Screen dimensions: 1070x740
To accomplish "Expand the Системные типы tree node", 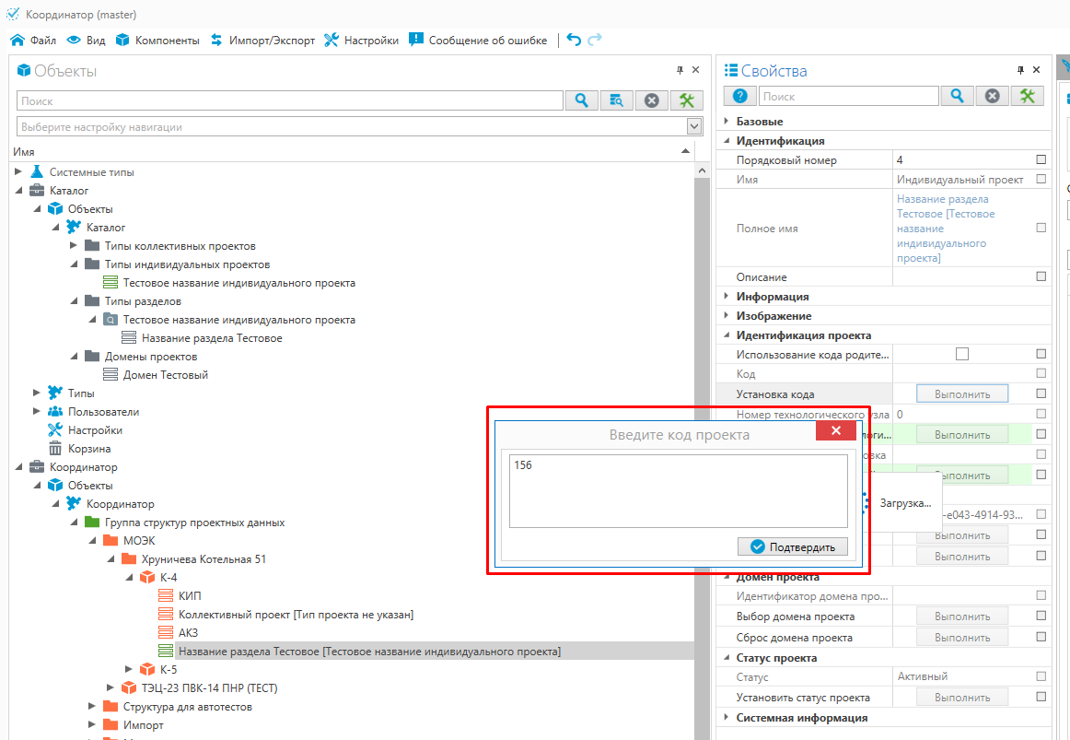I will point(19,172).
